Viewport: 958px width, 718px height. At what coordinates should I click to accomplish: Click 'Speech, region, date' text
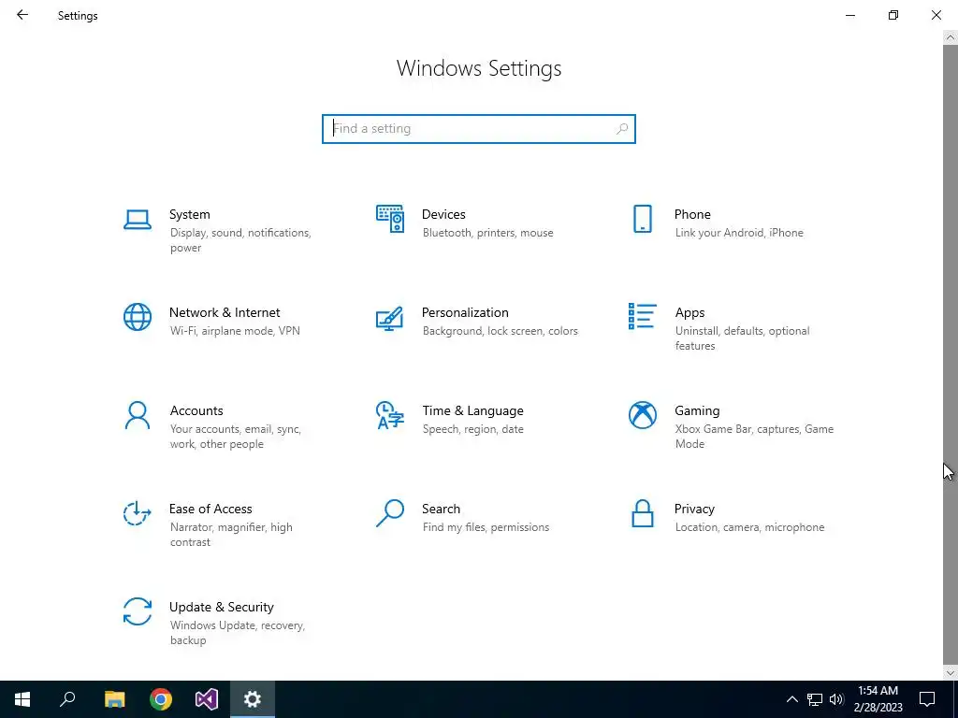[472, 429]
